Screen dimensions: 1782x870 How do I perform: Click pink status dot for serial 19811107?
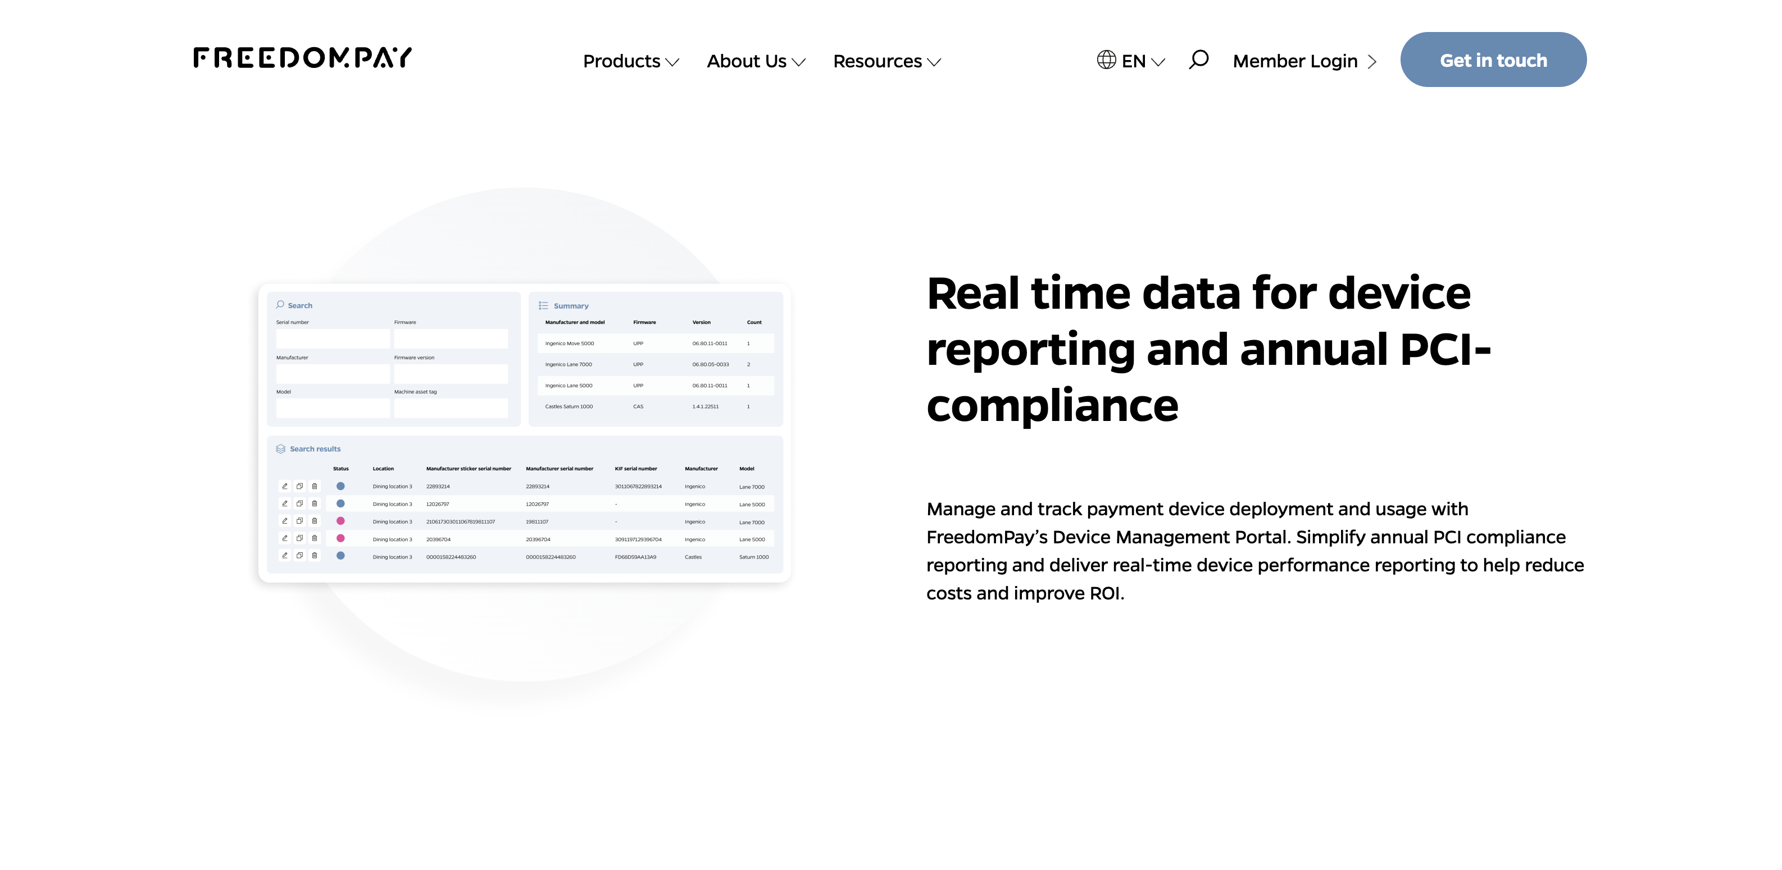[x=340, y=521]
